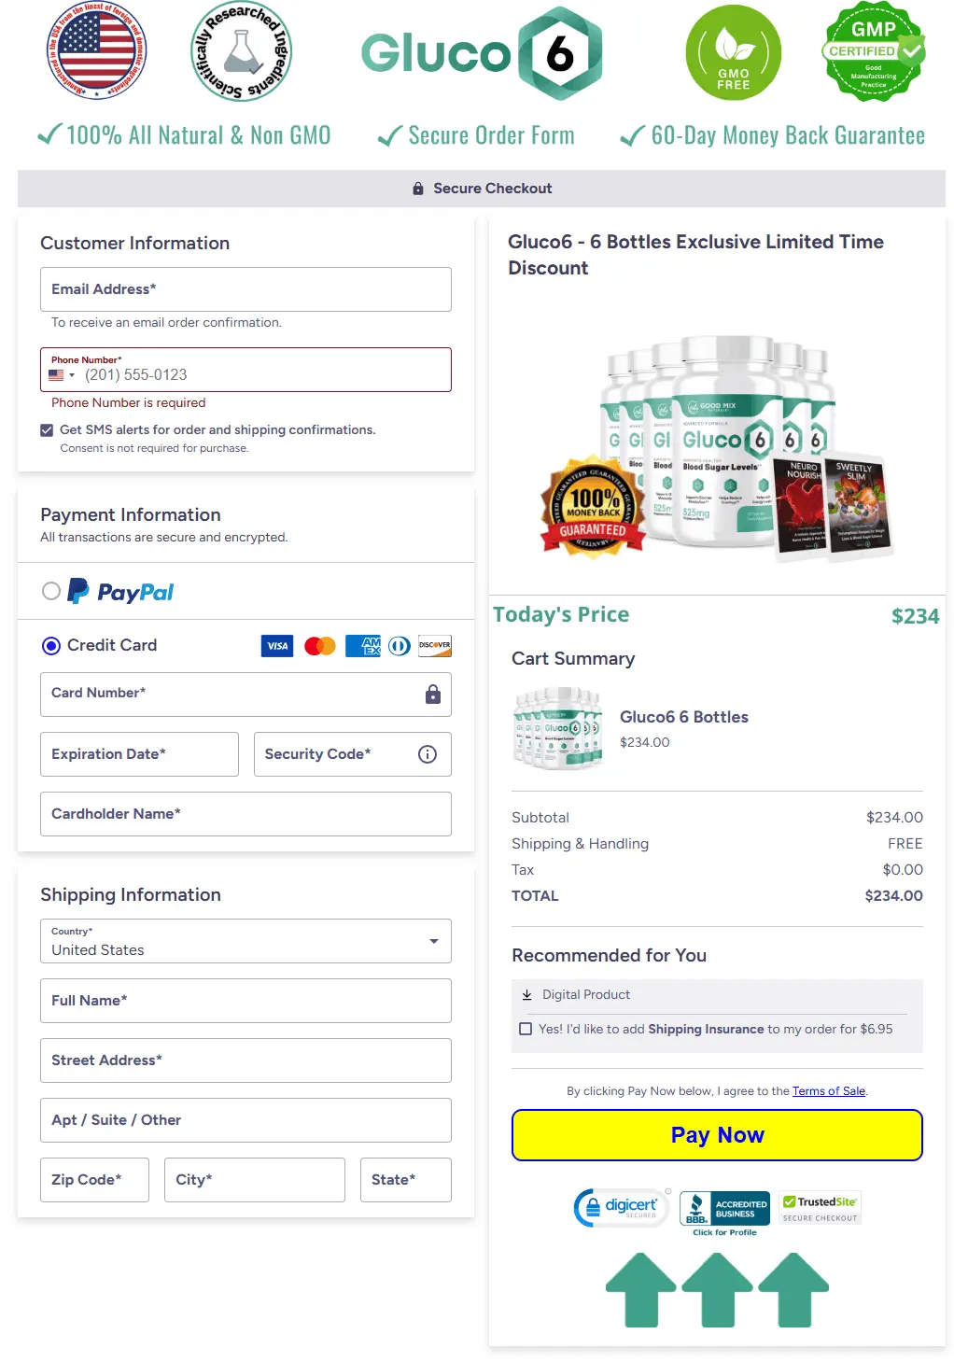
Task: Select the Visa card icon
Action: coord(276,645)
